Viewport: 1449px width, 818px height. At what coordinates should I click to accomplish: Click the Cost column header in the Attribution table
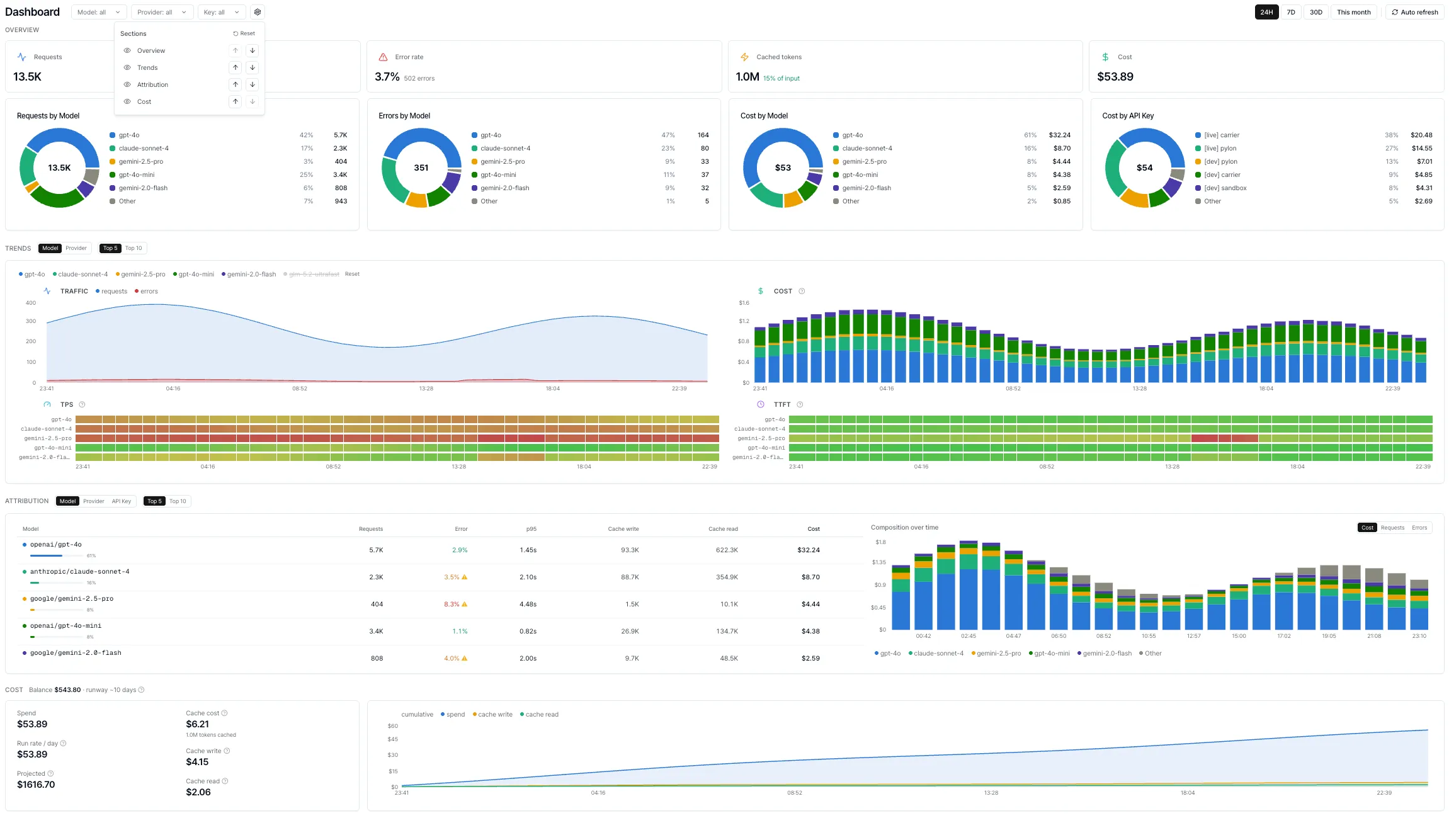(x=814, y=529)
